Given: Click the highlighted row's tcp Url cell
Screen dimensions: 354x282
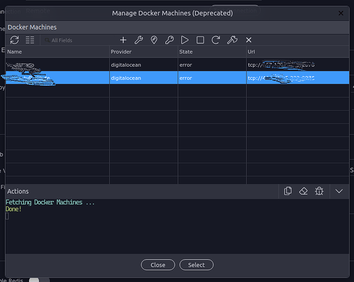Looking at the screenshot, I should coord(298,78).
